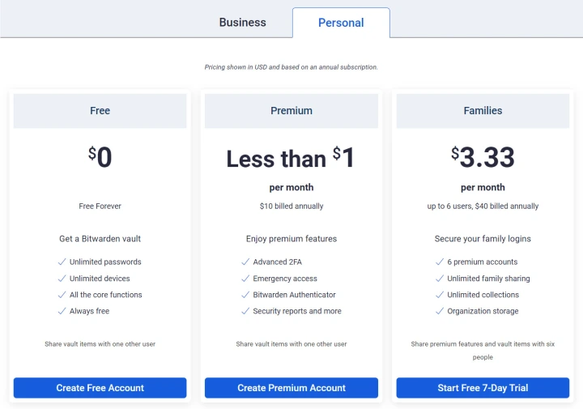
Task: Click the Bitwarden Authenticator checkmark icon
Action: tap(245, 295)
